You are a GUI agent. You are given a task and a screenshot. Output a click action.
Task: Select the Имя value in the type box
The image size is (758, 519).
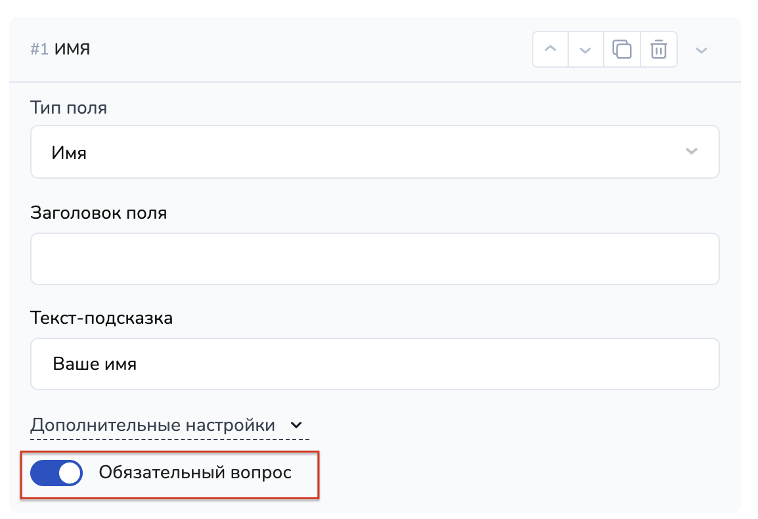pos(69,153)
